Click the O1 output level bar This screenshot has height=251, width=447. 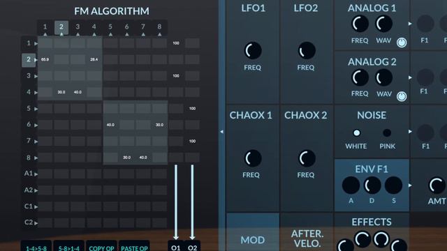pyautogui.click(x=176, y=202)
